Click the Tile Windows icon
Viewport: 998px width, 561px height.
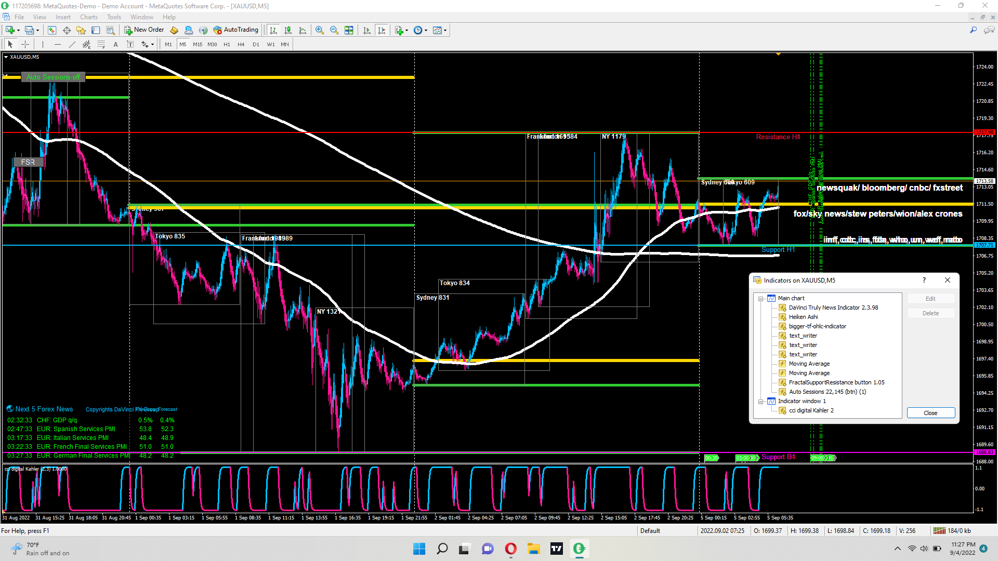(x=349, y=30)
